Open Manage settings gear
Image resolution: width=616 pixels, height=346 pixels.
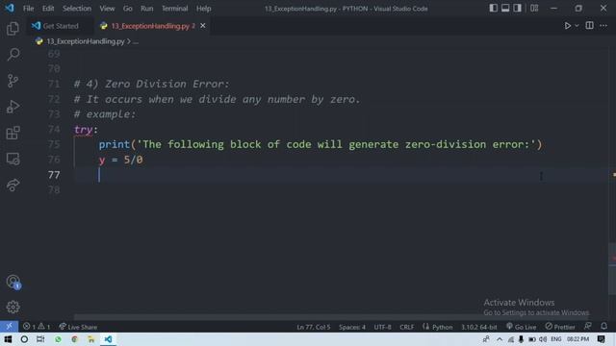point(13,307)
